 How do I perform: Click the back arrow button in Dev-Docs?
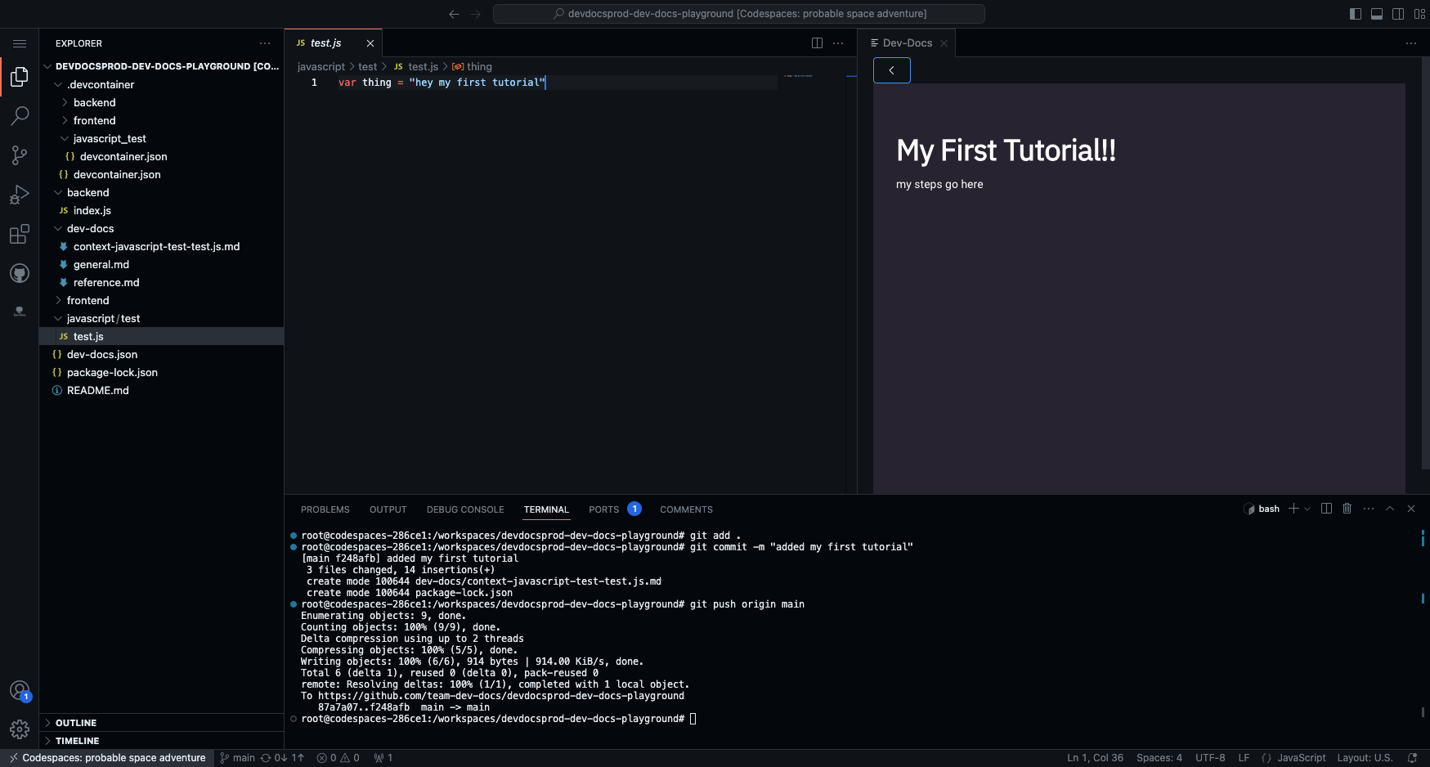click(x=891, y=70)
